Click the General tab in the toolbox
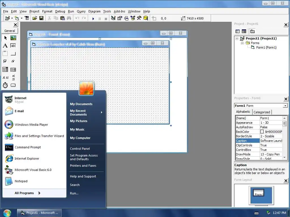The height and width of the screenshot is (217, 290). click(10, 31)
